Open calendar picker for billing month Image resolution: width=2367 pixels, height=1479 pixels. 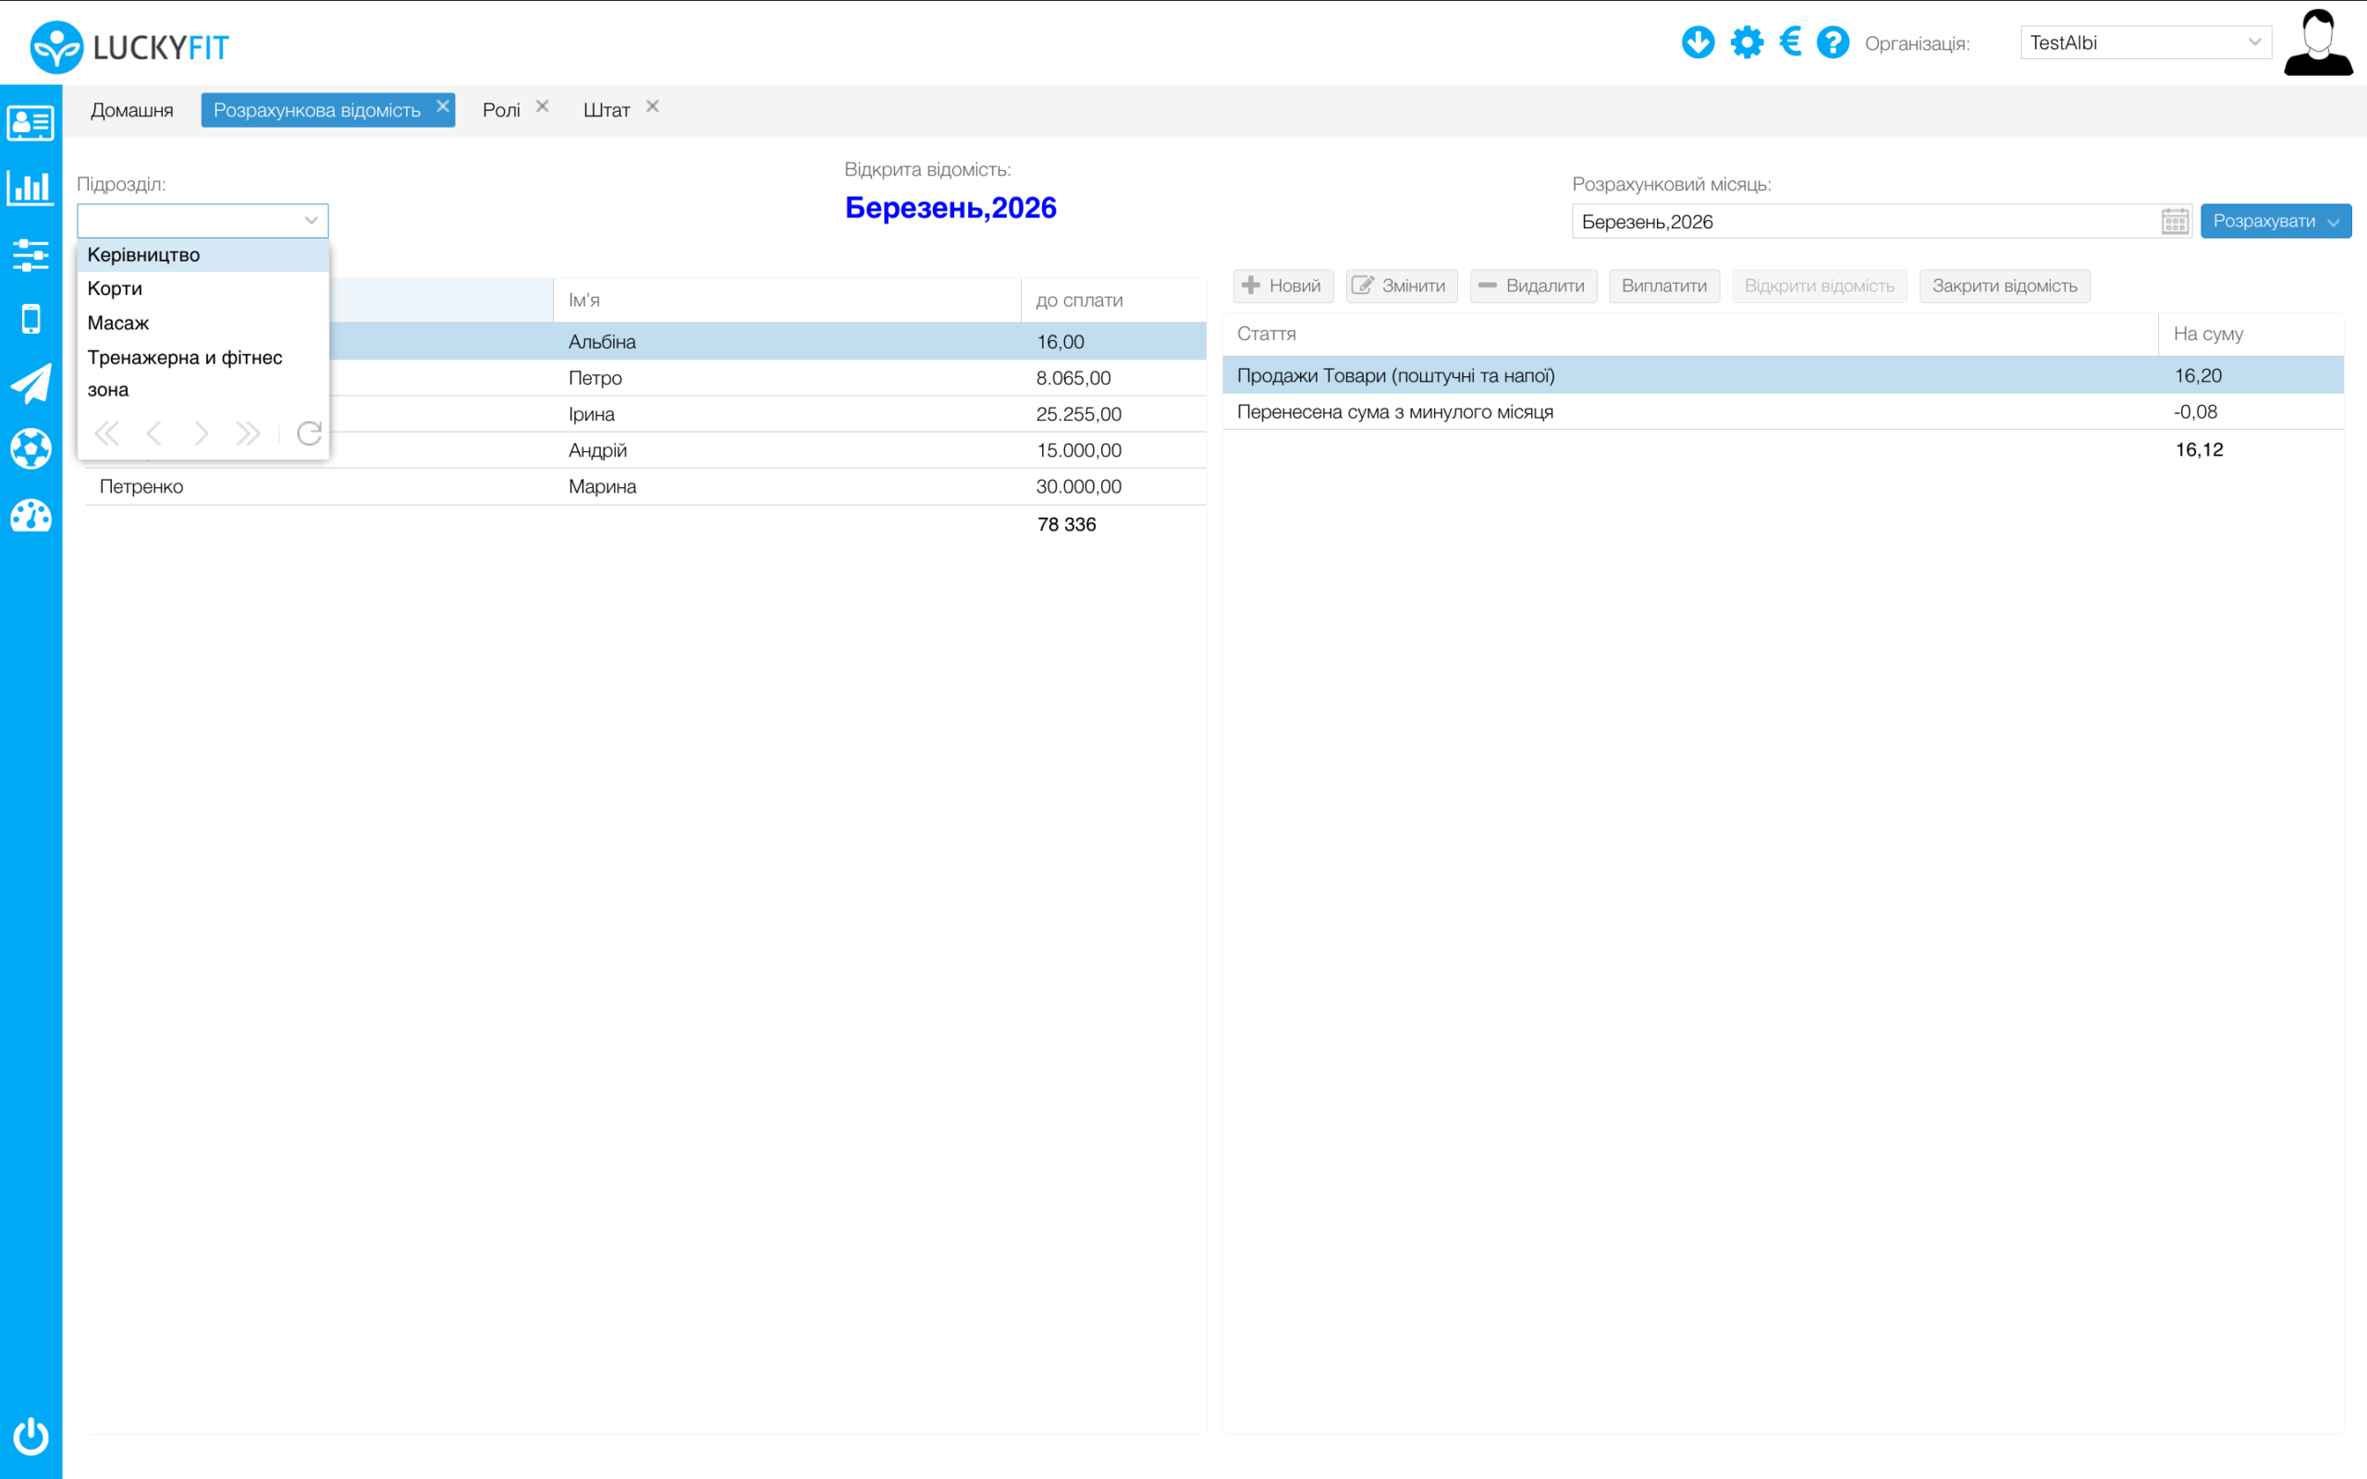click(2175, 221)
